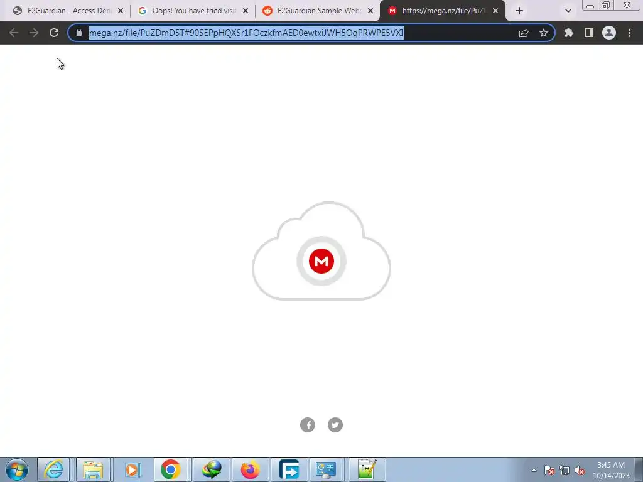
Task: Toggle the Chrome side panel
Action: point(589,33)
